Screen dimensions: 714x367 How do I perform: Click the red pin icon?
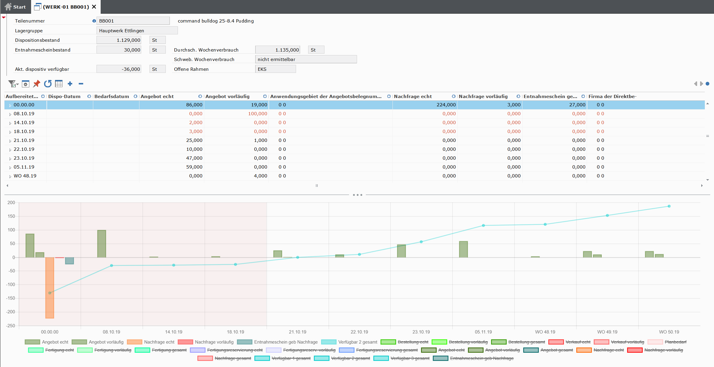pos(36,84)
